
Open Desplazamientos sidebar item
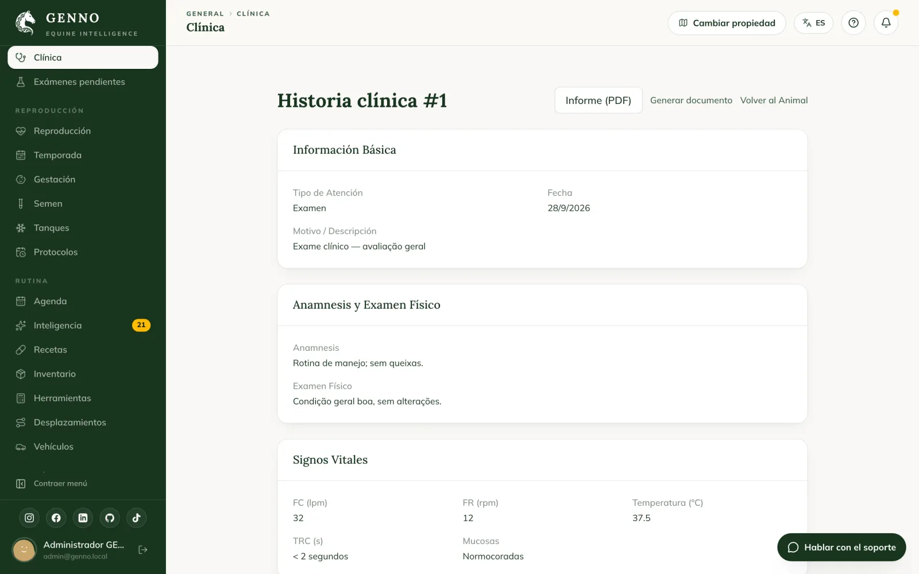pos(83,422)
